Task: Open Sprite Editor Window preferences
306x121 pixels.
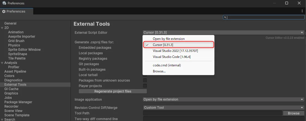Action: tap(25, 50)
